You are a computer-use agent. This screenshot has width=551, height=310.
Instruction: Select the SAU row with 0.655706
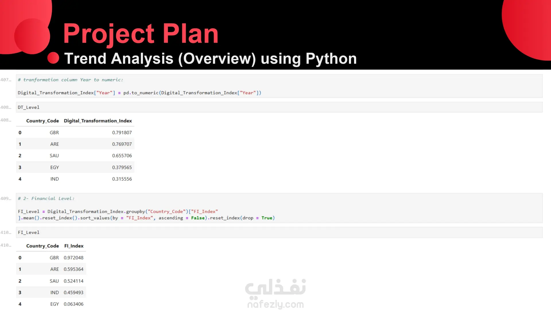75,156
